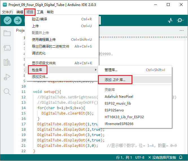Image resolution: width=188 pixels, height=161 pixels.
Task: Open the Boards Manager sidebar icon
Action: 7,48
